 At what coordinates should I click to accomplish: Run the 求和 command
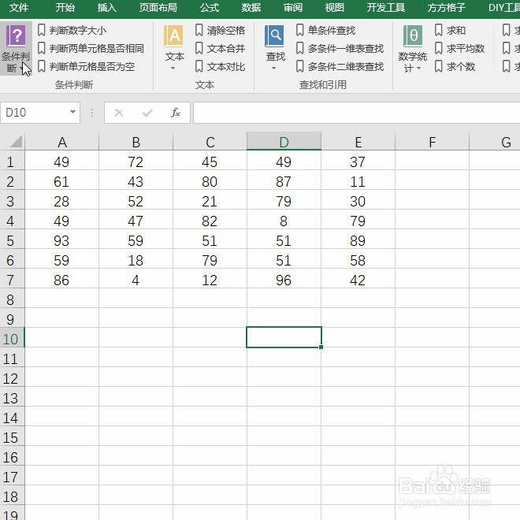coord(456,31)
